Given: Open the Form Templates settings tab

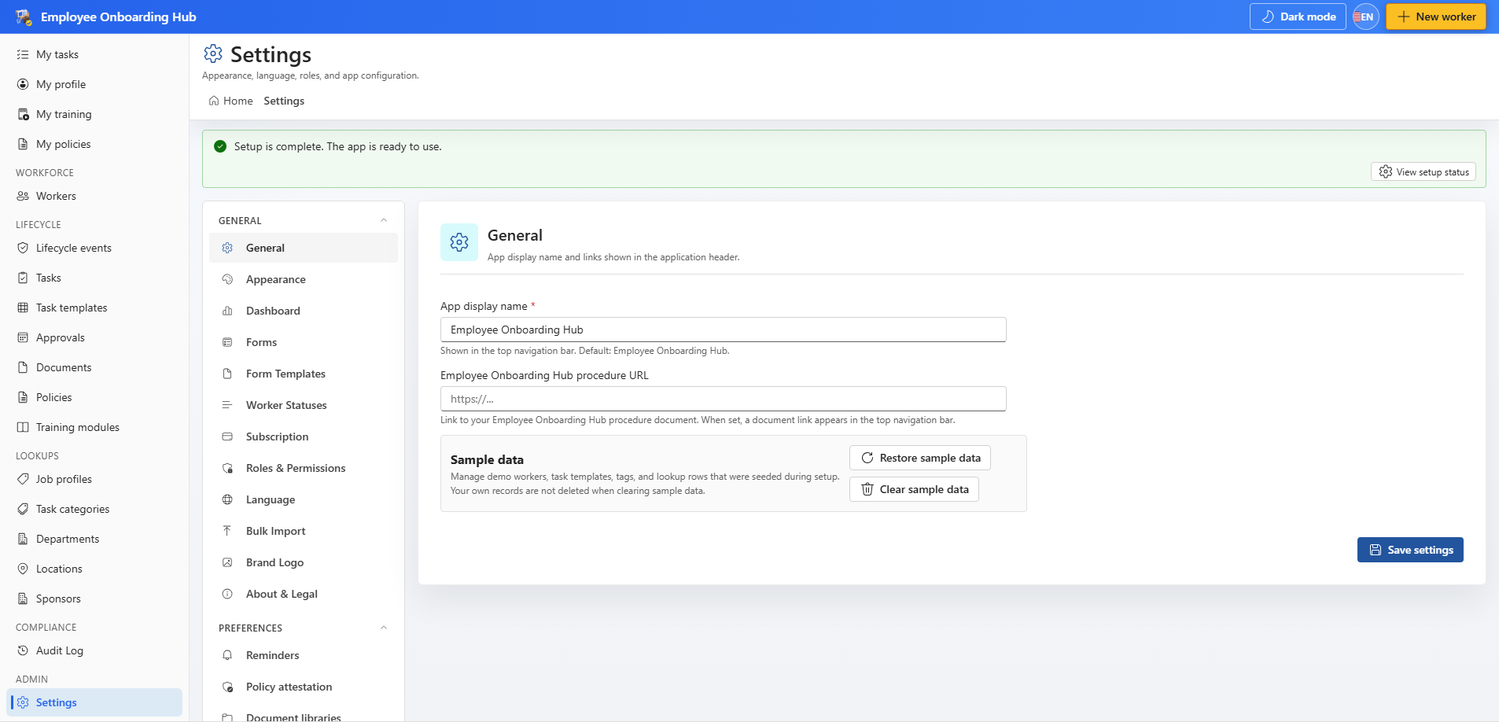Looking at the screenshot, I should coord(304,374).
